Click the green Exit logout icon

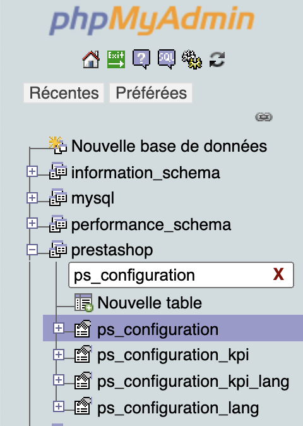(116, 59)
